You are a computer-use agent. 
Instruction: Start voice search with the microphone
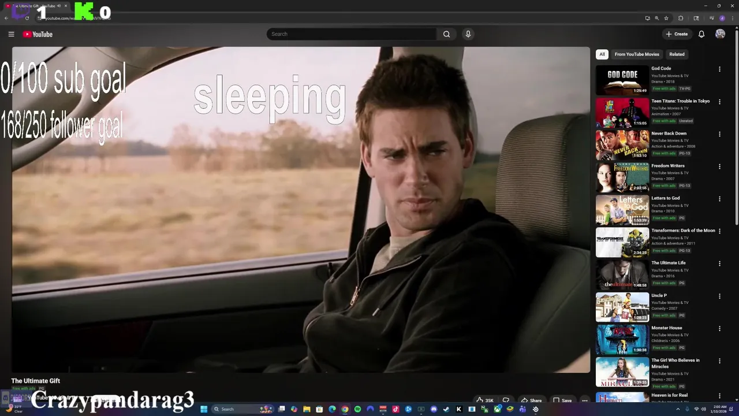(x=468, y=34)
